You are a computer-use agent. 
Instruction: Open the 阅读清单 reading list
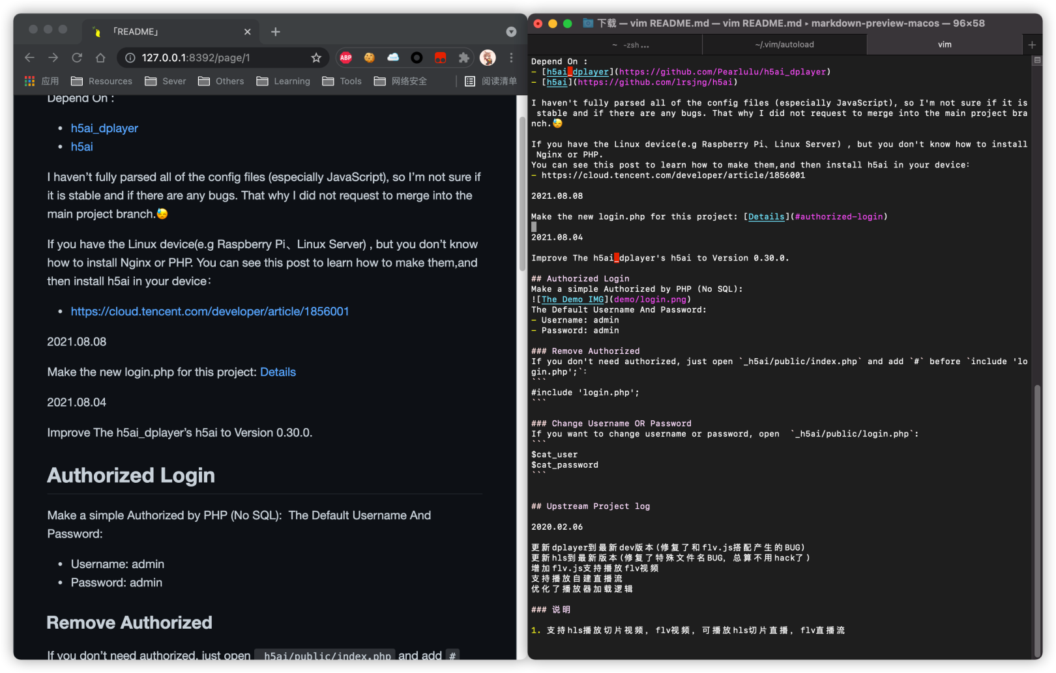tap(491, 81)
